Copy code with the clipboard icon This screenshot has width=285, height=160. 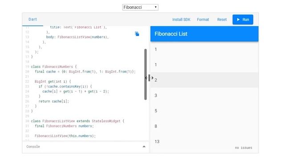[x=137, y=34]
